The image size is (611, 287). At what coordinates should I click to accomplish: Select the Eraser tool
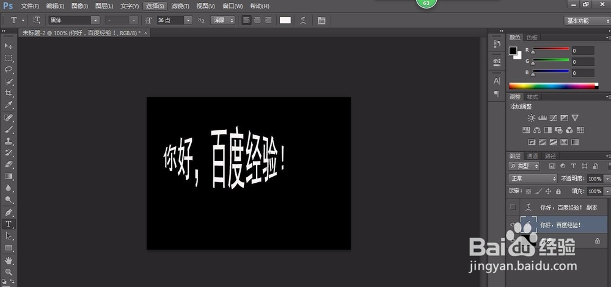coord(9,165)
